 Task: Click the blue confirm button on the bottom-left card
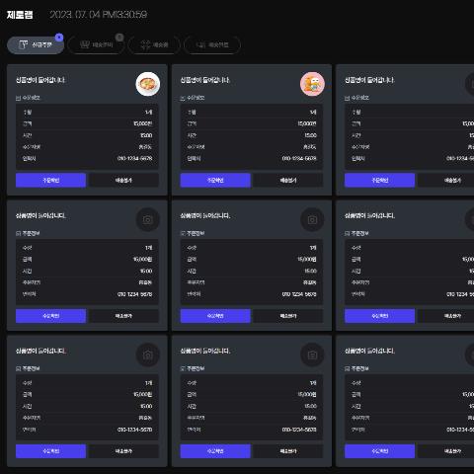[x=50, y=451]
